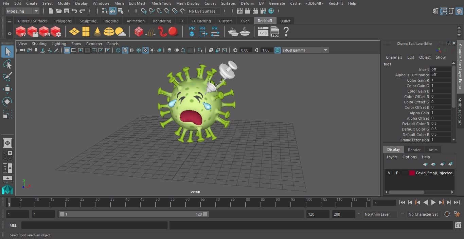This screenshot has height=239, width=464.
Task: Open the Modeling menu set dropdown
Action: click(23, 11)
